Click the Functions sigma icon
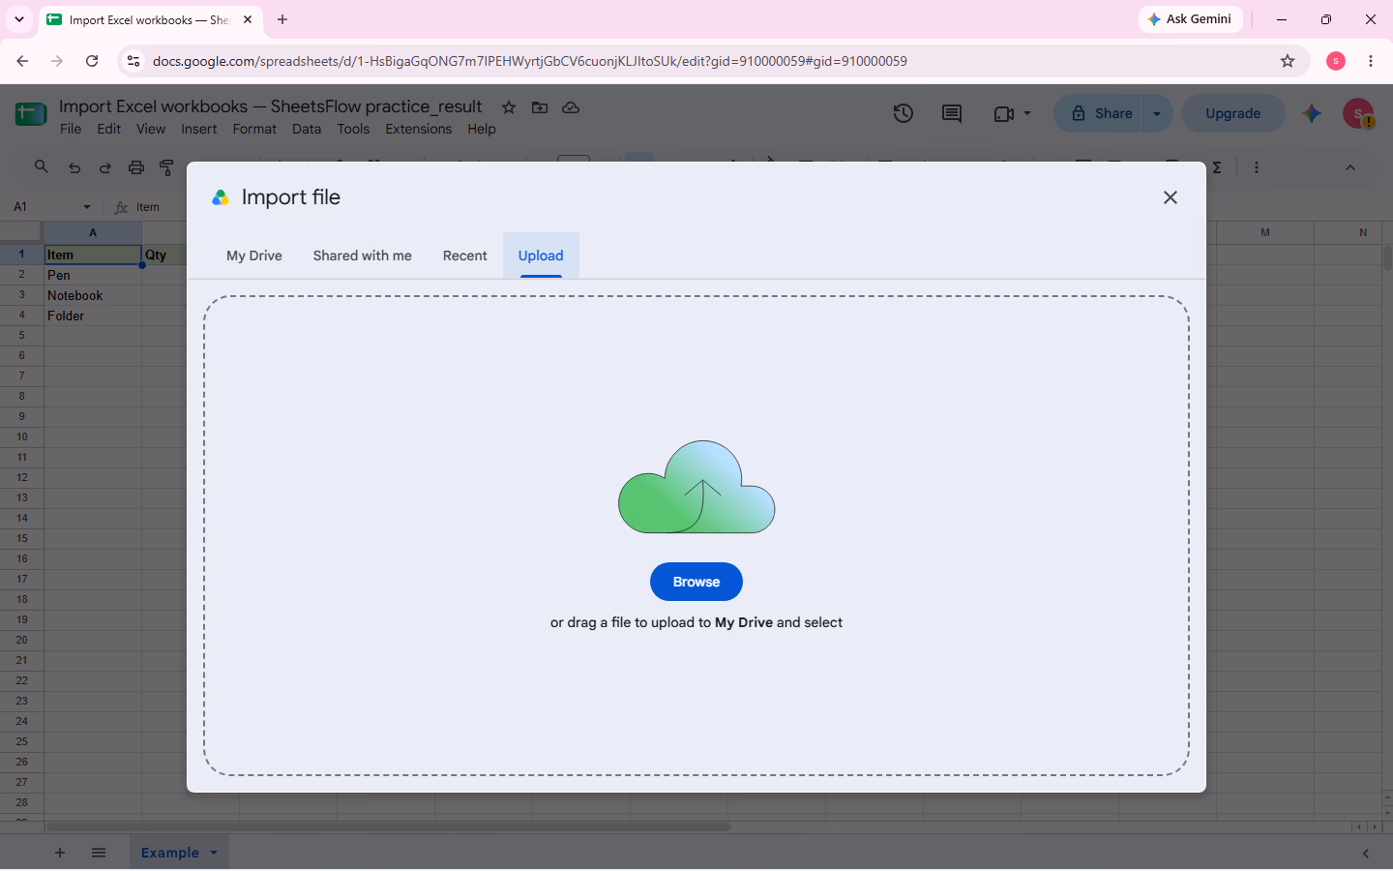This screenshot has width=1393, height=871. tap(1217, 167)
